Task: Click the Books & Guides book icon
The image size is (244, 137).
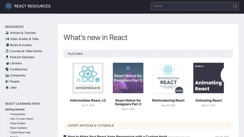Action: [7, 45]
